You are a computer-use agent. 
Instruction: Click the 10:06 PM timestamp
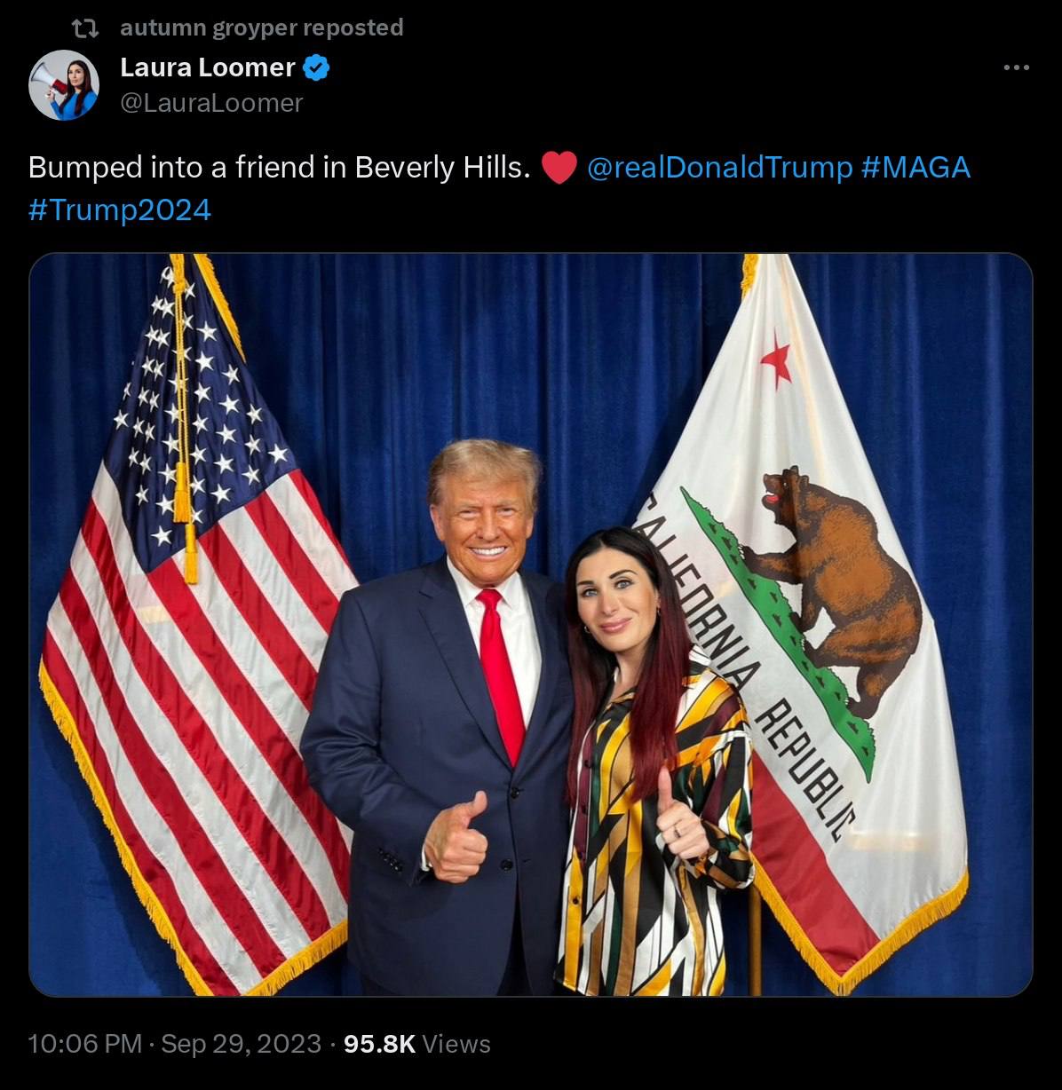[x=85, y=1044]
